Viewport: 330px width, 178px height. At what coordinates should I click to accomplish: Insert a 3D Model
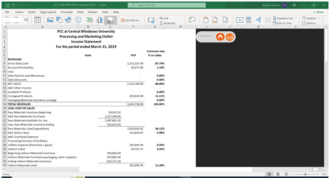pos(78,20)
